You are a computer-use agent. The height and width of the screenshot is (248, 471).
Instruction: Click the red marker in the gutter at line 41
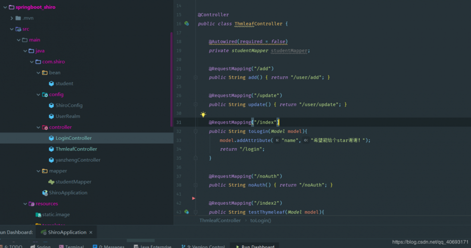pos(194,198)
